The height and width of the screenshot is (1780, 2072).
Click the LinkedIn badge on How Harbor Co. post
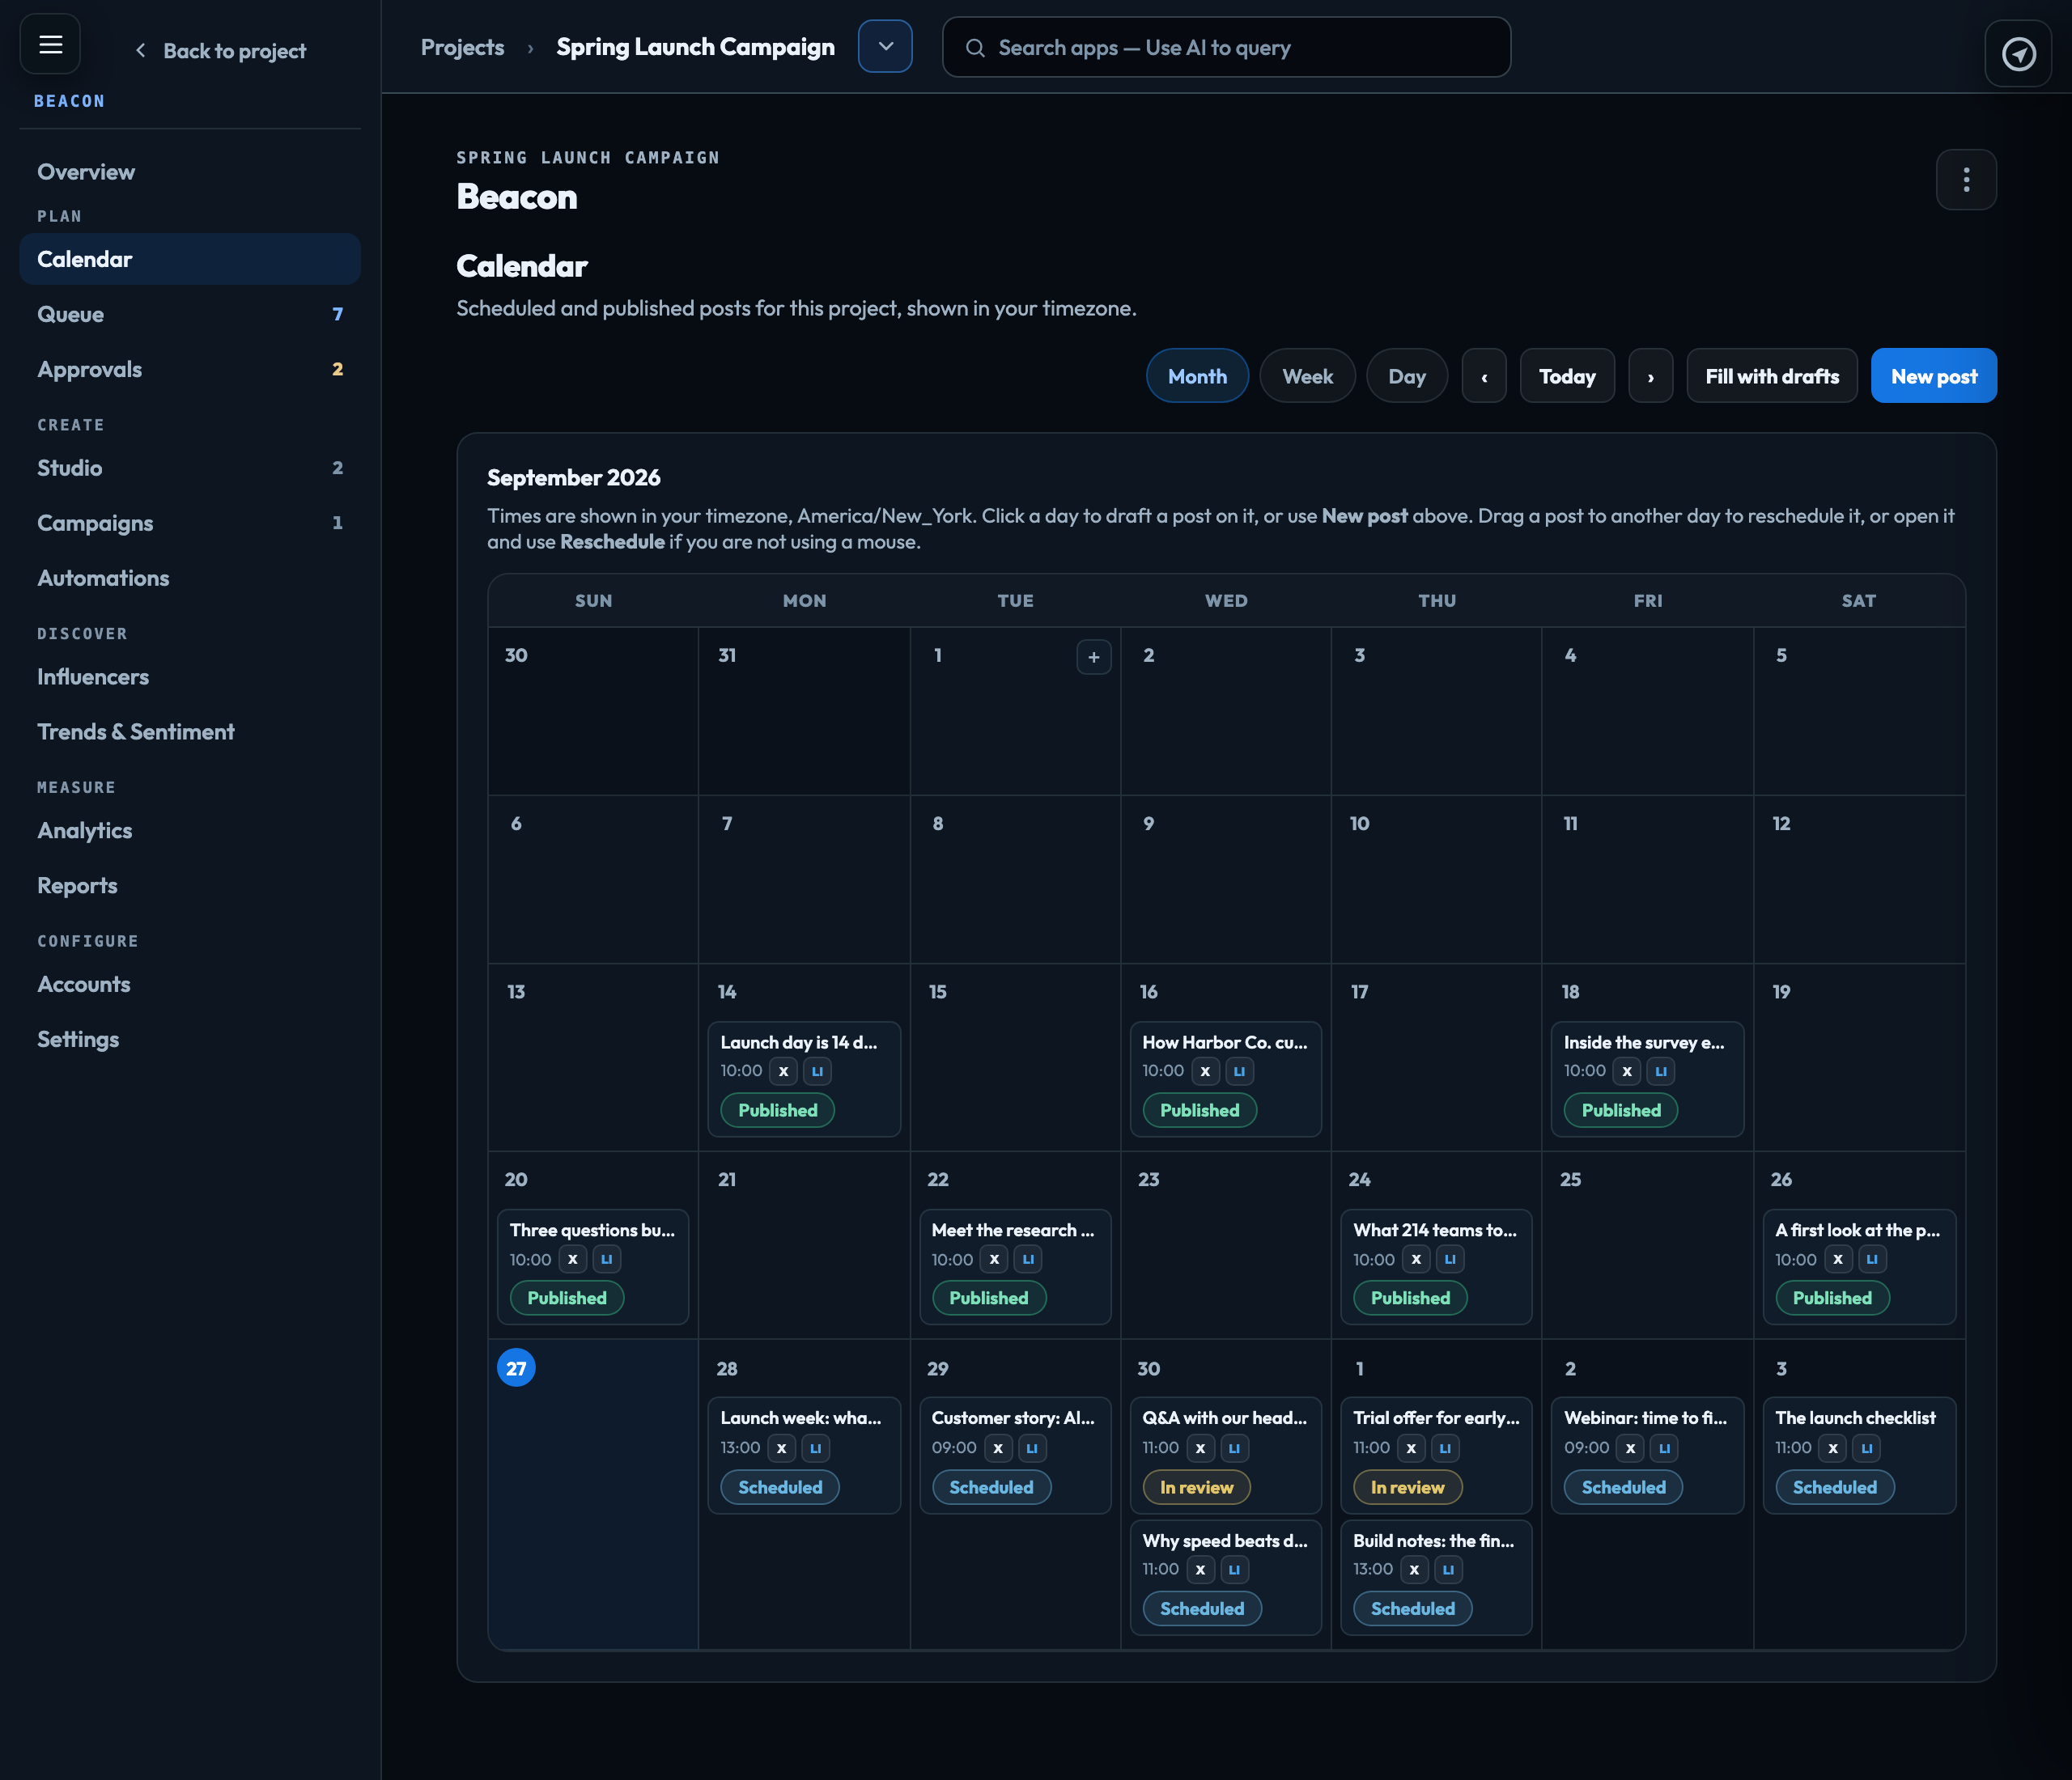tap(1239, 1071)
